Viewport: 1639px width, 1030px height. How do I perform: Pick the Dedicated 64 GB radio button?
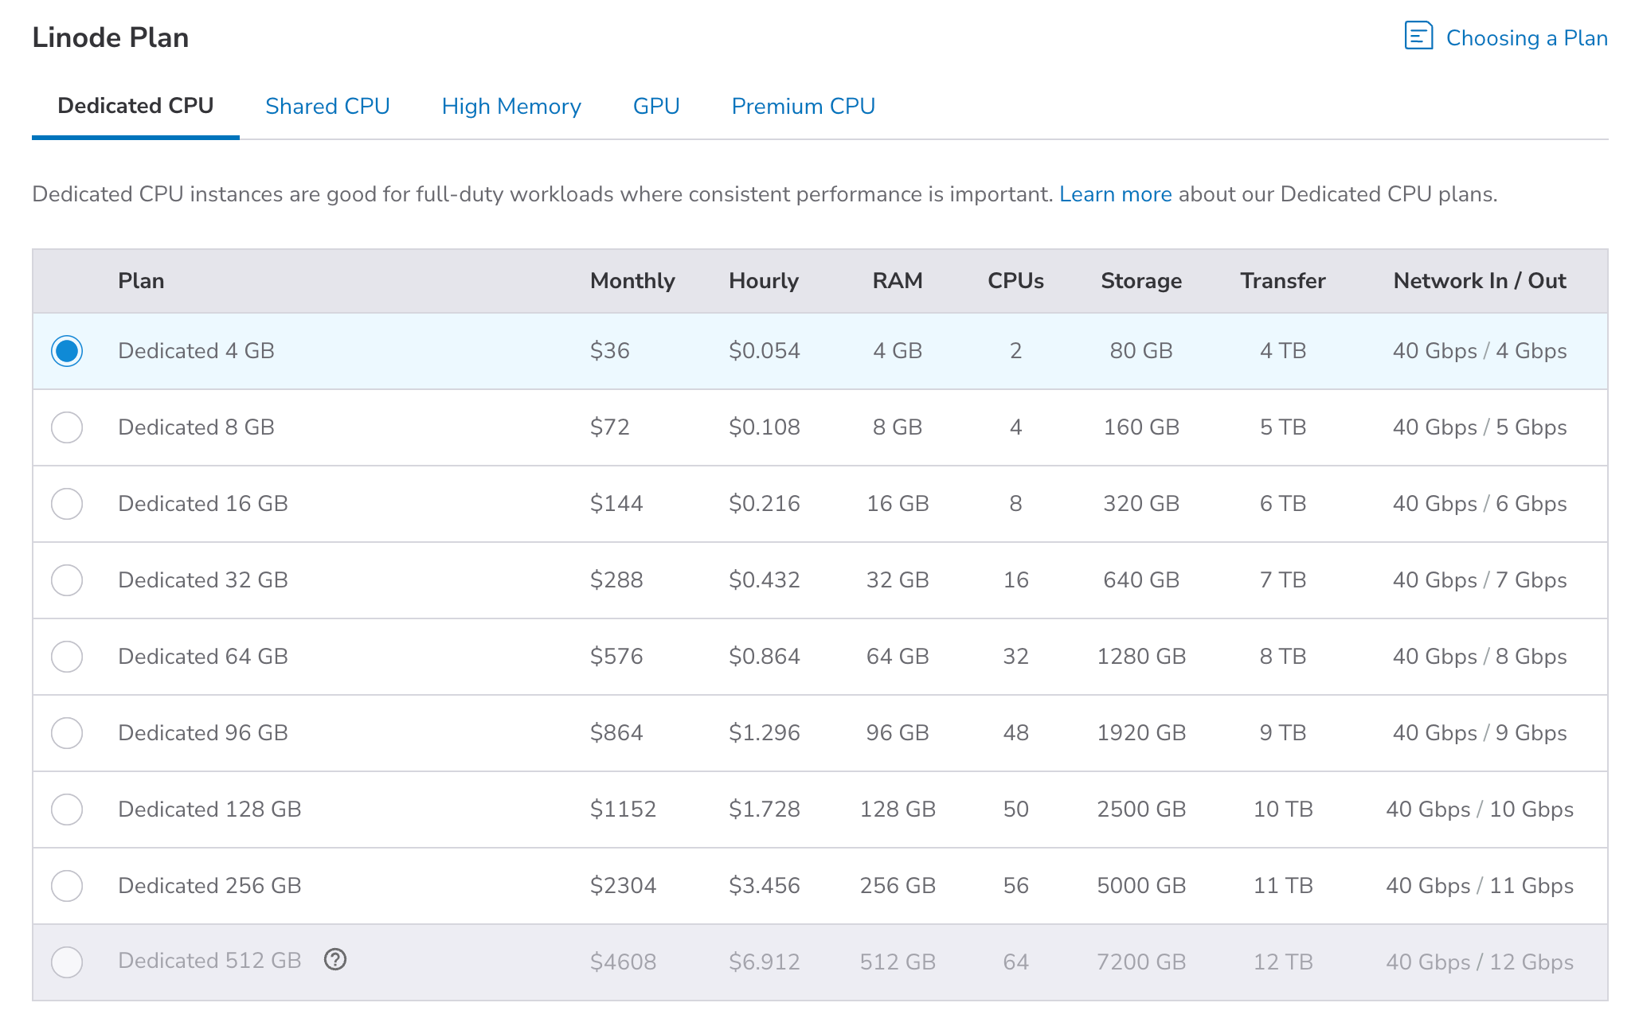click(x=67, y=657)
